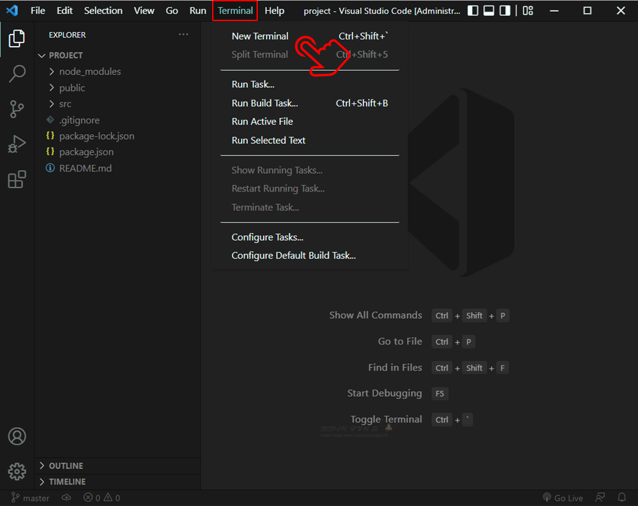Image resolution: width=638 pixels, height=506 pixels.
Task: Toggle secondary side bar layout icon
Action: [x=505, y=10]
